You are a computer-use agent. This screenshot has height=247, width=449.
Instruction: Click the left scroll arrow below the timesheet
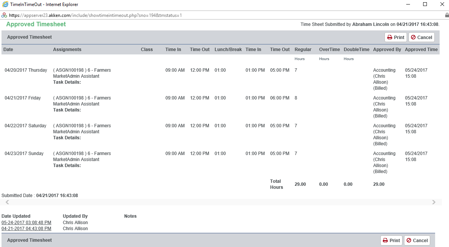pos(7,202)
